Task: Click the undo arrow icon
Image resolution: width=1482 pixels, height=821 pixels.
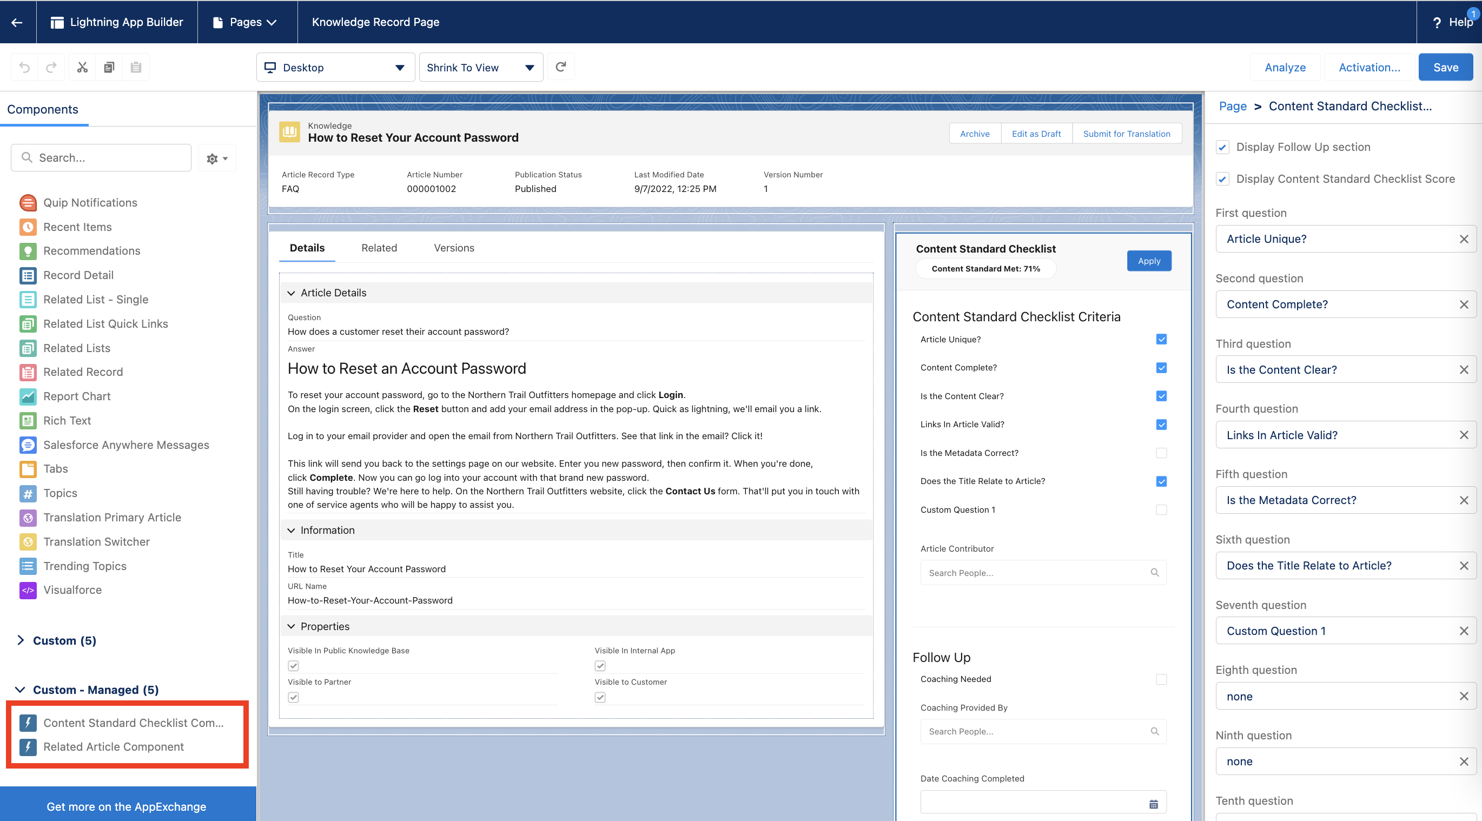Action: (x=24, y=67)
